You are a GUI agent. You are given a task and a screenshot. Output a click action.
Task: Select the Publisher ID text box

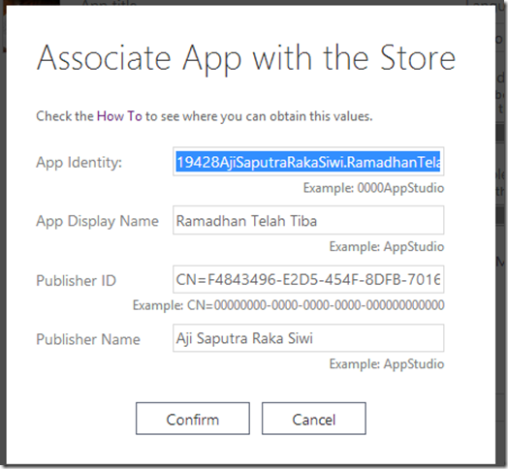point(308,279)
